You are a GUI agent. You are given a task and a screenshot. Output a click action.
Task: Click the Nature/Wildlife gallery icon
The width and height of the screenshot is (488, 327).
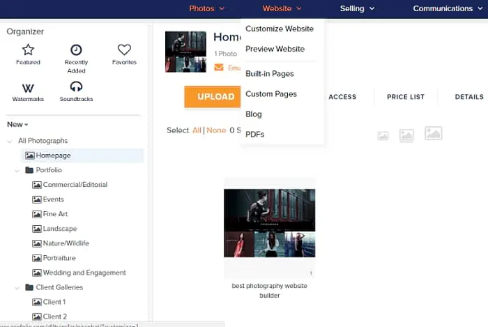(37, 243)
